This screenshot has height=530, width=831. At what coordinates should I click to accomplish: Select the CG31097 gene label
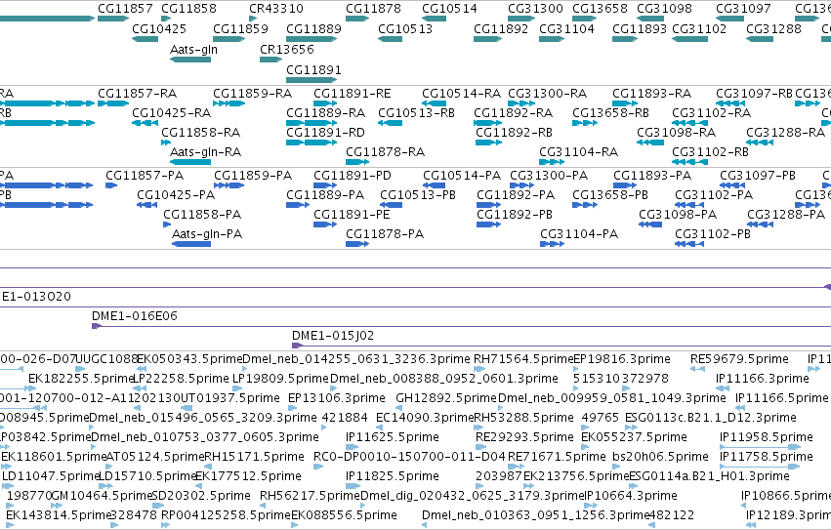(x=743, y=9)
